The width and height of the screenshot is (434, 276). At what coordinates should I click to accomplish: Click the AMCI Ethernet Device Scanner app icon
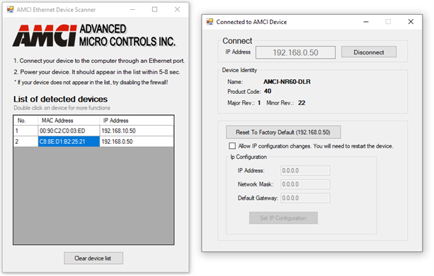click(x=10, y=10)
